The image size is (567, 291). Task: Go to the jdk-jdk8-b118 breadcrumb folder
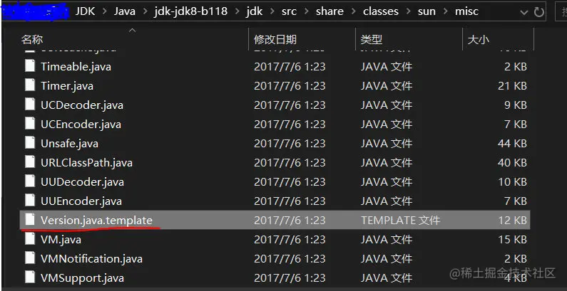(190, 11)
